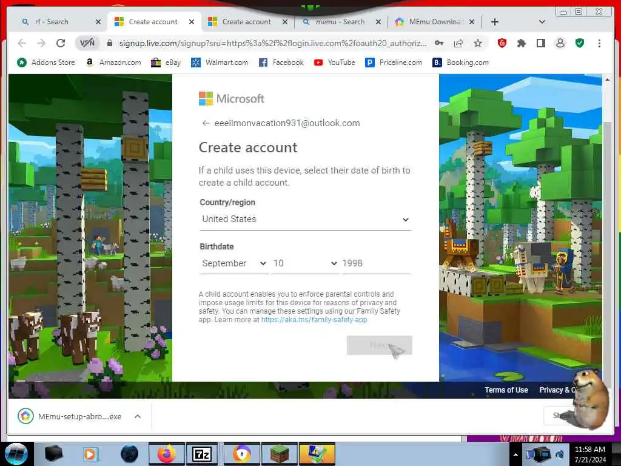This screenshot has height=466, width=621.
Task: Click the Next button
Action: [x=380, y=345]
